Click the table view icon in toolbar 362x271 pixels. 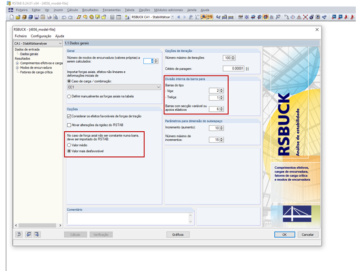119,17
